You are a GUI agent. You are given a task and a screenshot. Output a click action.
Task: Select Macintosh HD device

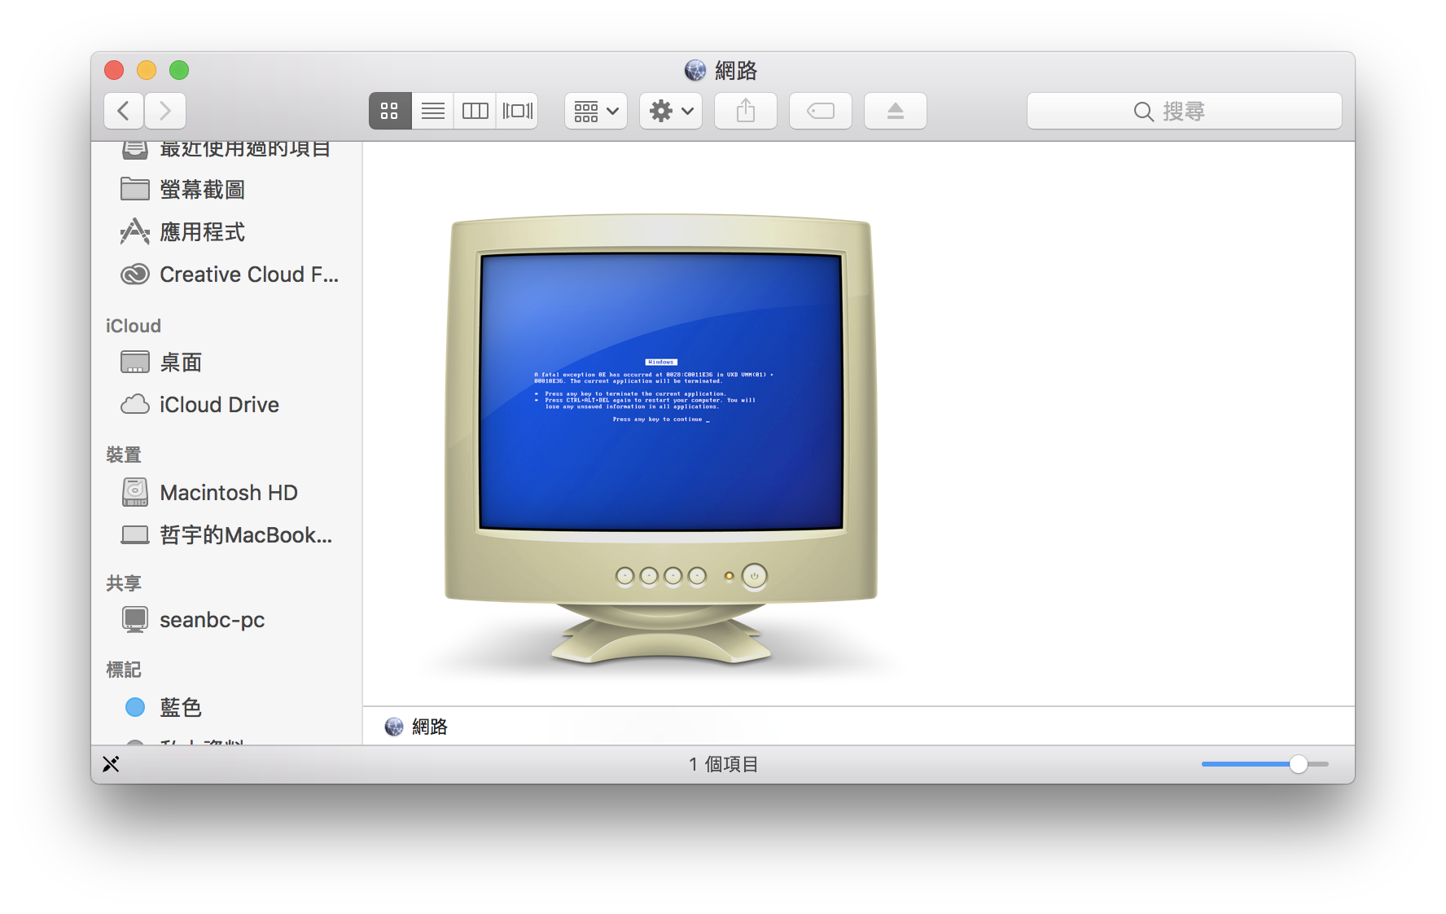pos(226,493)
